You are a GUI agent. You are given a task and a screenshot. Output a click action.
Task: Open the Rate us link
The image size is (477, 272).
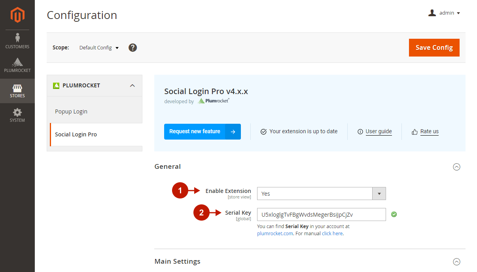429,132
